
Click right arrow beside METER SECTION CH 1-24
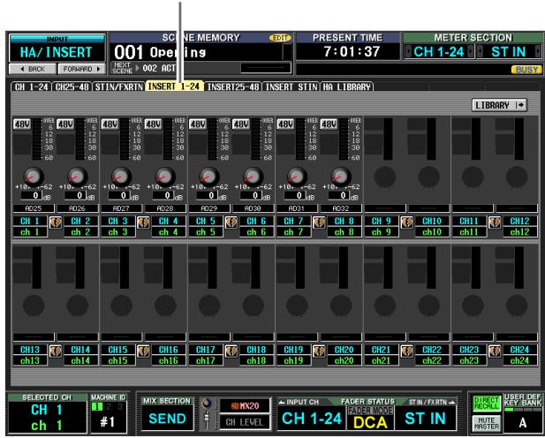(471, 52)
